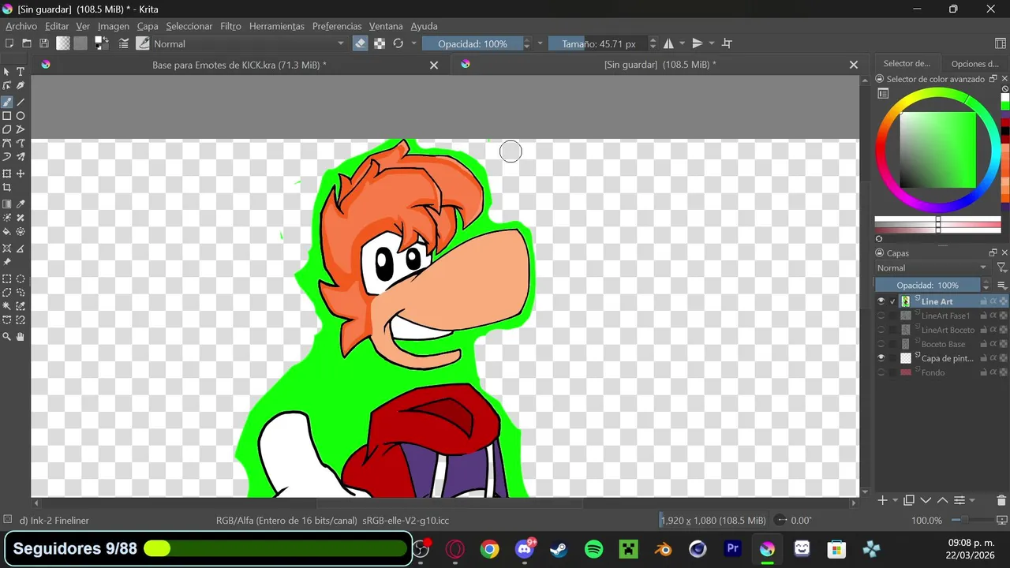This screenshot has width=1010, height=568.
Task: Show the LineArt Fase1 layer
Action: pyautogui.click(x=881, y=316)
